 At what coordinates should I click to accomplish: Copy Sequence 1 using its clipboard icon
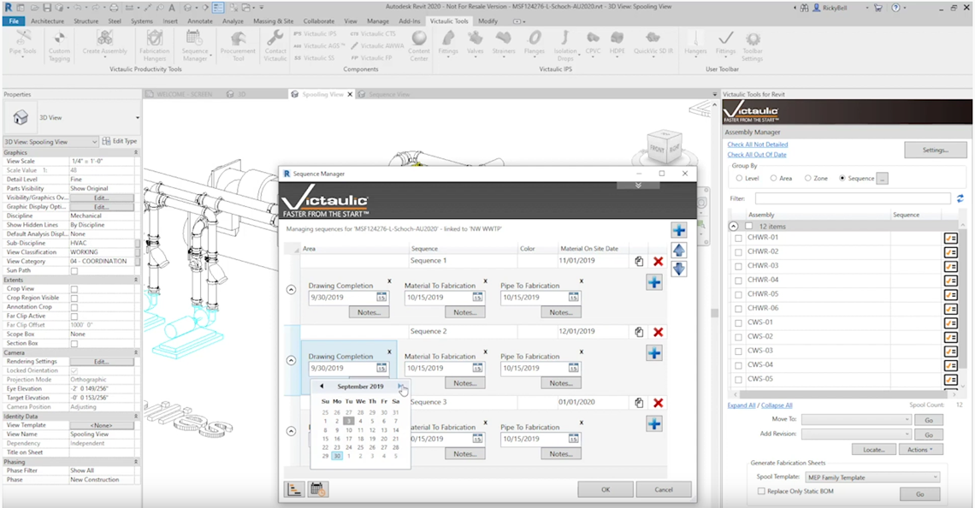(639, 262)
